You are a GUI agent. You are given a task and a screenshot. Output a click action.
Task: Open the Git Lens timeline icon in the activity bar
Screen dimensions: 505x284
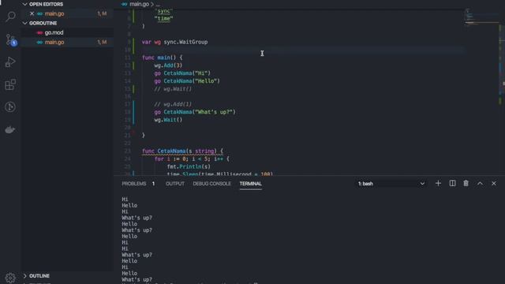[10, 107]
